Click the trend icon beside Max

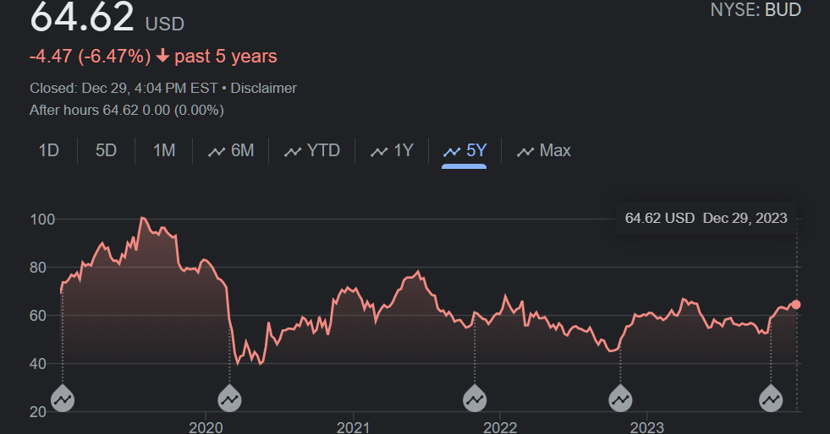point(525,152)
